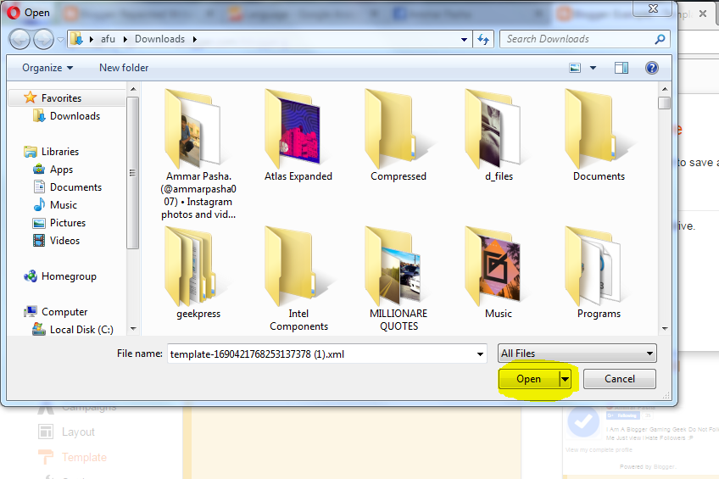The width and height of the screenshot is (719, 479).
Task: Click the file list scrollbar down arrow
Action: tap(665, 329)
